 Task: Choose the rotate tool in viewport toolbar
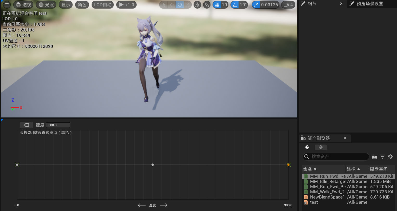(180, 5)
